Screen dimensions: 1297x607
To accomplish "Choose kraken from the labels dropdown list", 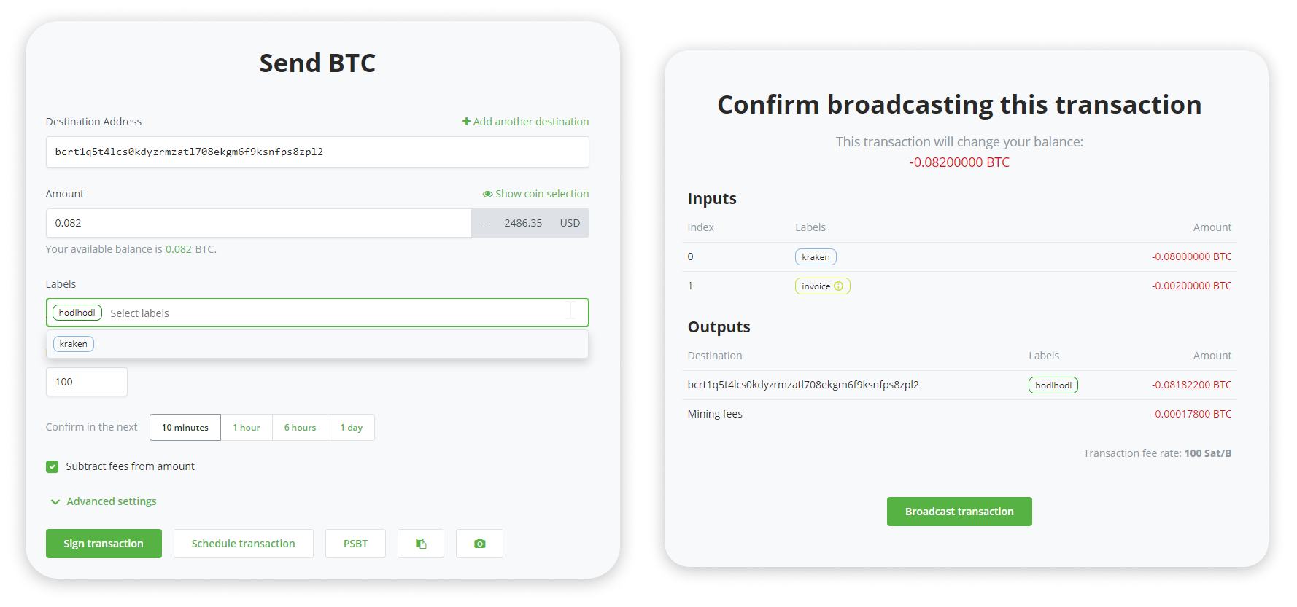I will point(74,344).
